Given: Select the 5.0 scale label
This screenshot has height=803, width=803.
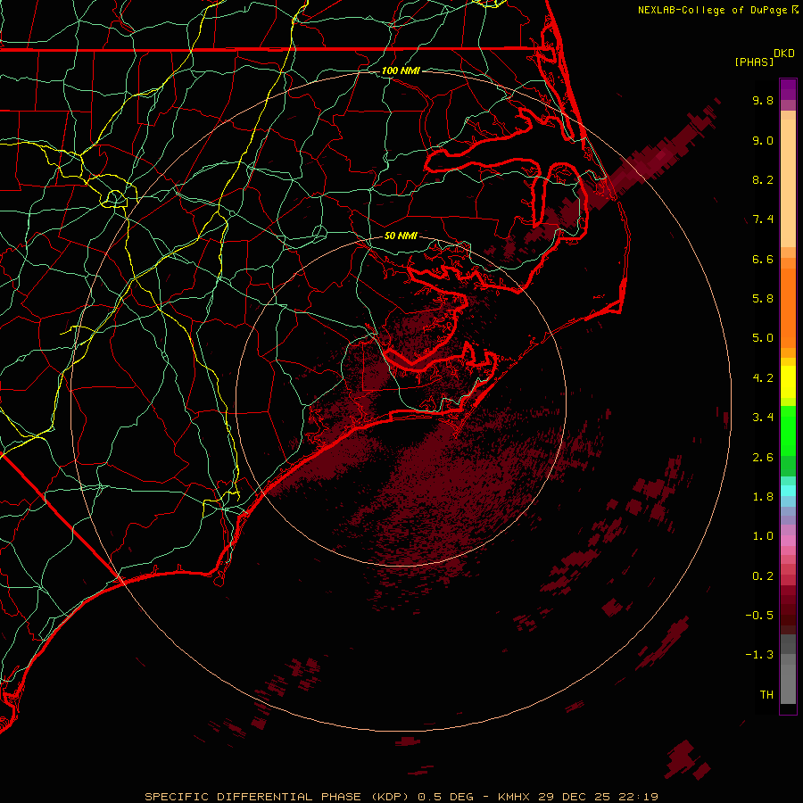Looking at the screenshot, I should click(x=763, y=338).
